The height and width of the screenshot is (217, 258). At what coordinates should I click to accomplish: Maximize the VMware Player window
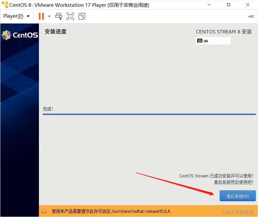(228, 5)
